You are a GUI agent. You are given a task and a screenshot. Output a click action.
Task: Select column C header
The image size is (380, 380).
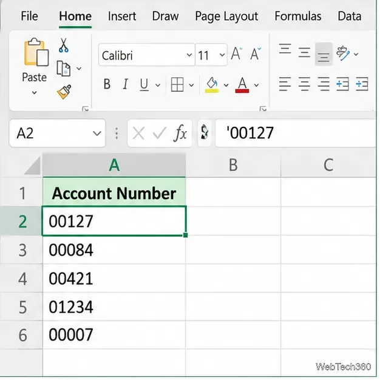click(x=328, y=165)
